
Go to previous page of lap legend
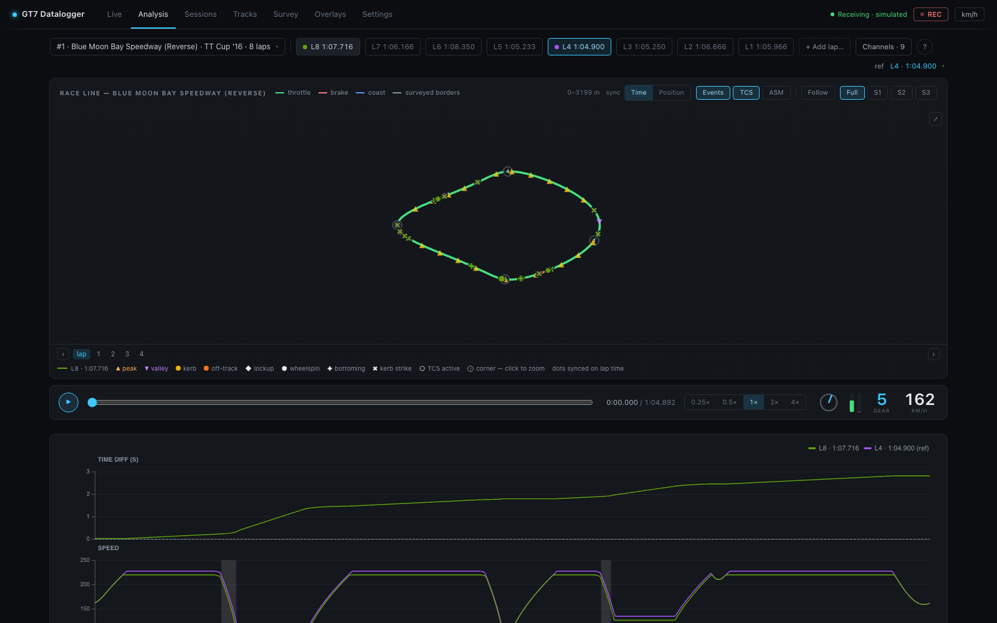tap(63, 354)
